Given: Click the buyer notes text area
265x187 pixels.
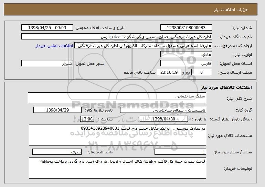Looking at the screenshot, I should click(117, 168).
